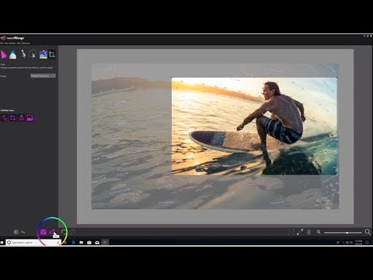Click the crop rectangle's top-right corner handle

pyautogui.click(x=337, y=77)
